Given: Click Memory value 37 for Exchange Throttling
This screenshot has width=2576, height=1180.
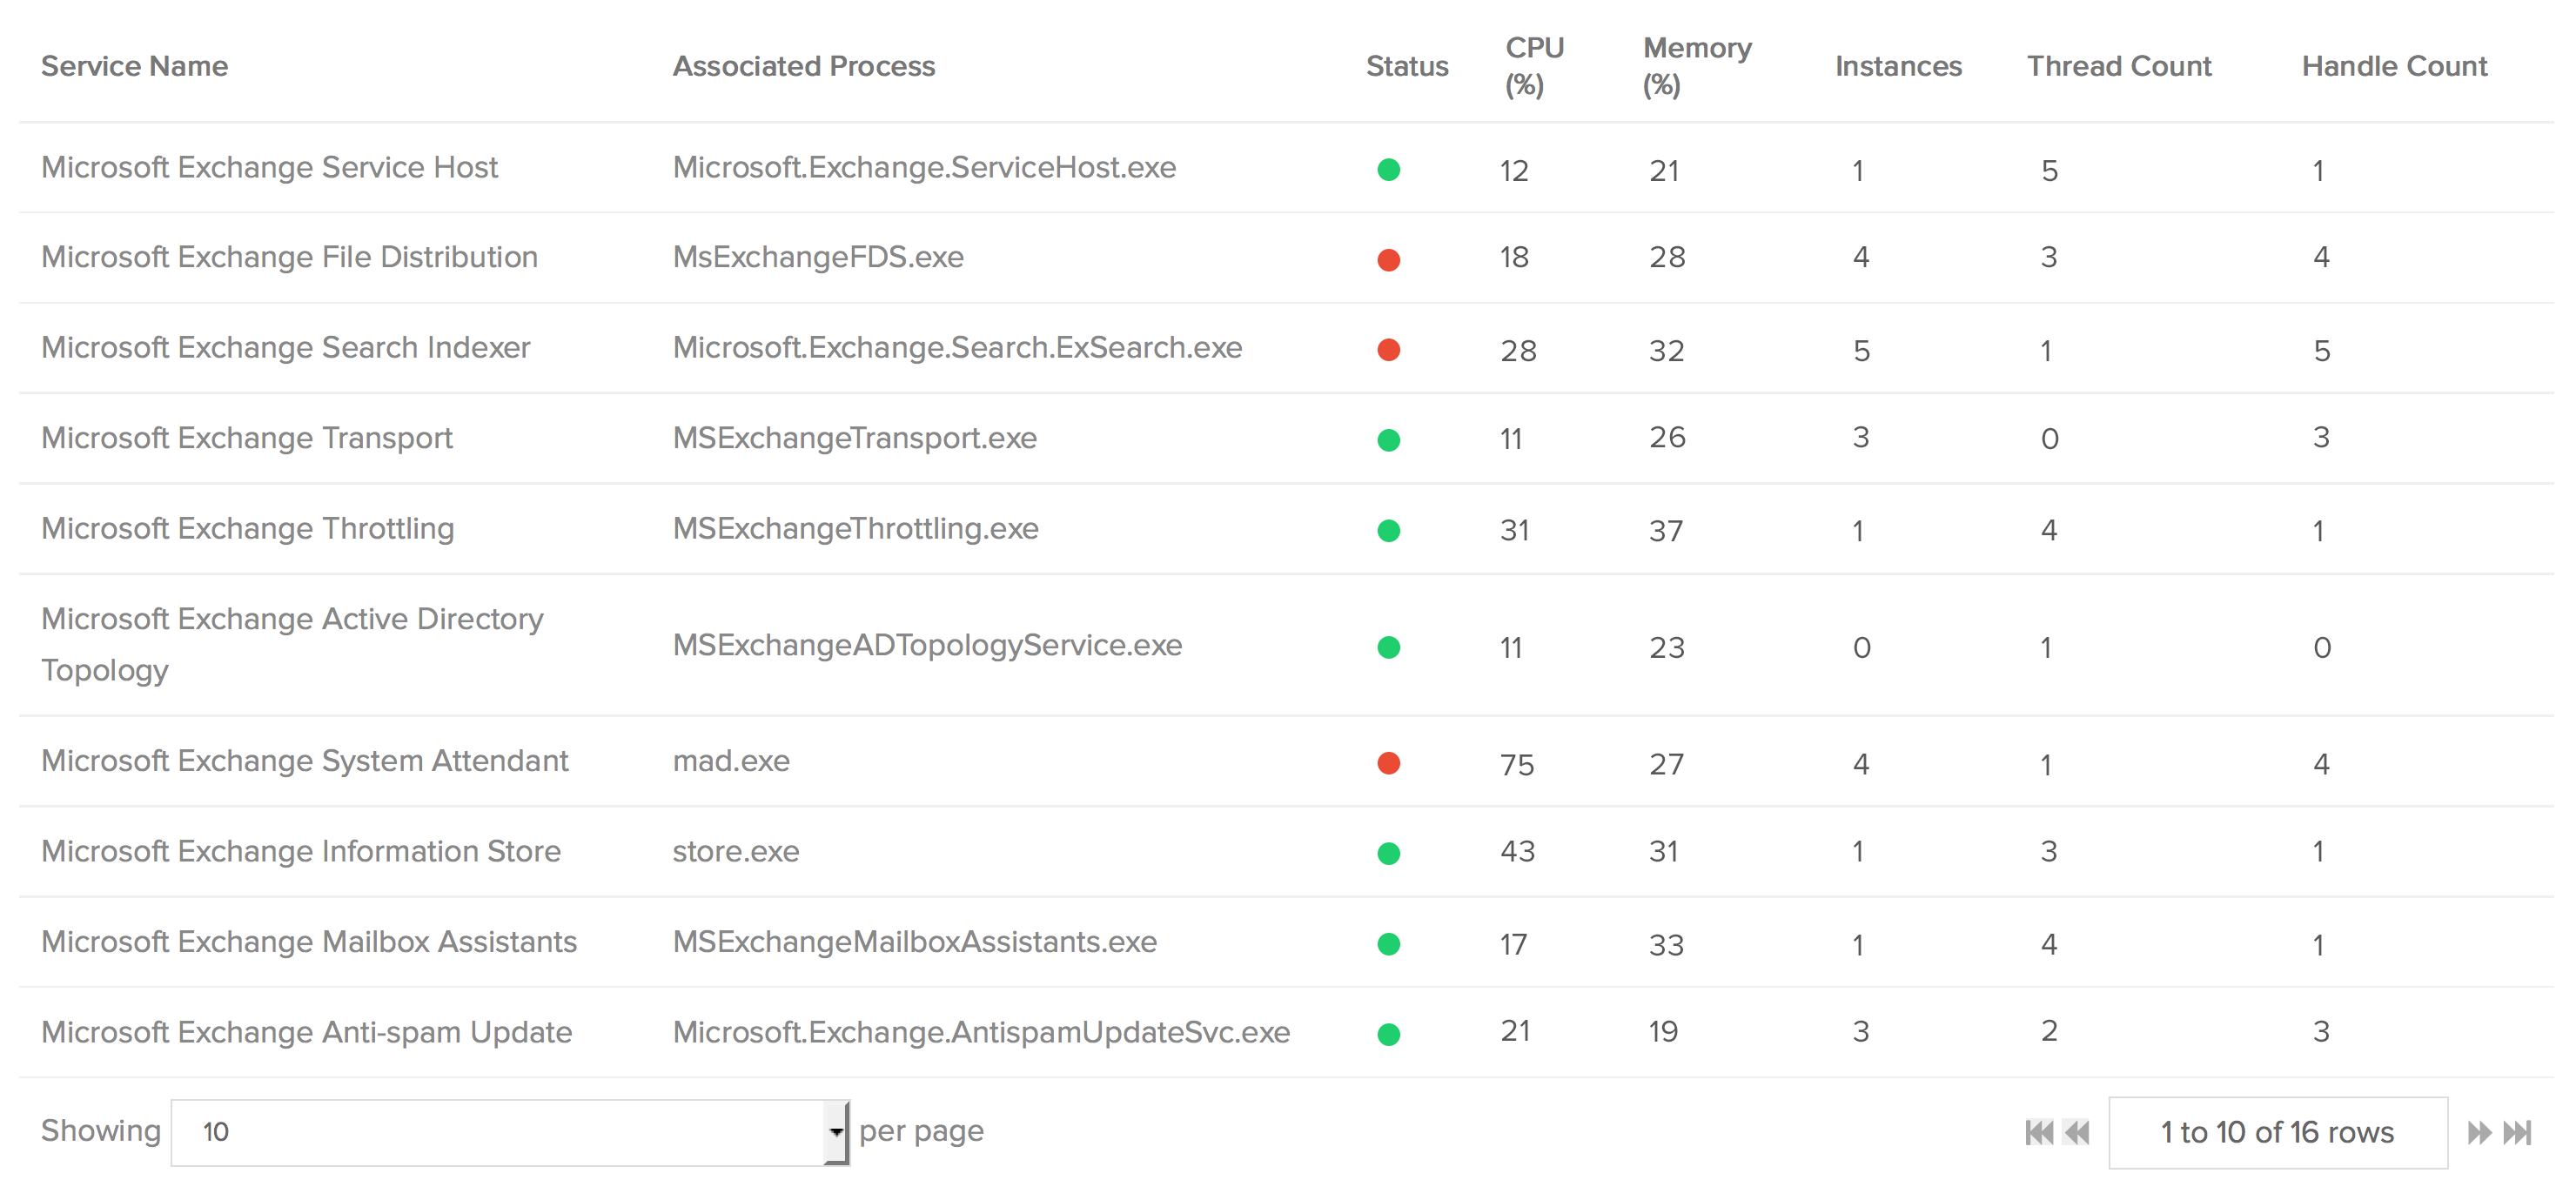Looking at the screenshot, I should pos(1666,531).
